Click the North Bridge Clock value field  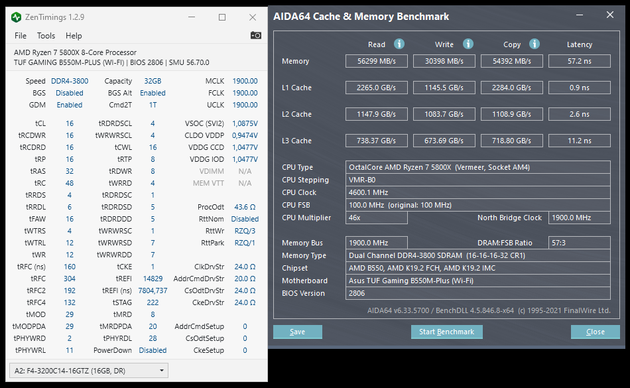pos(580,218)
